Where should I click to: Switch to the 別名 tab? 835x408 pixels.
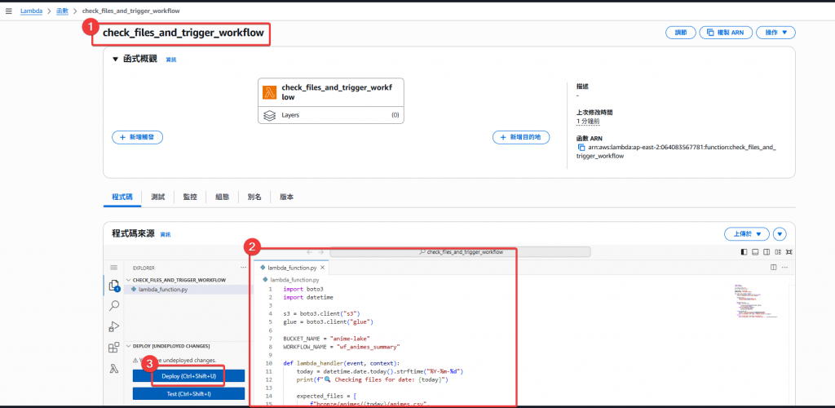click(254, 197)
